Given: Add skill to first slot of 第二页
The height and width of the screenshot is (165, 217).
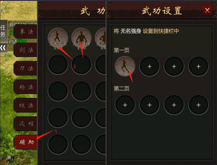Looking at the screenshot, I should (125, 105).
